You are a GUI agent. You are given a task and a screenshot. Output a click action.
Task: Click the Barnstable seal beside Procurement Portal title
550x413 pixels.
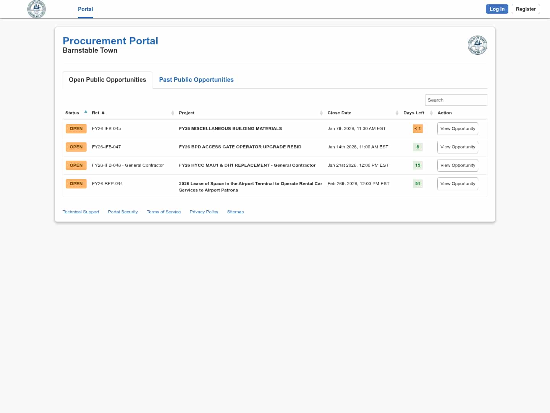point(477,45)
